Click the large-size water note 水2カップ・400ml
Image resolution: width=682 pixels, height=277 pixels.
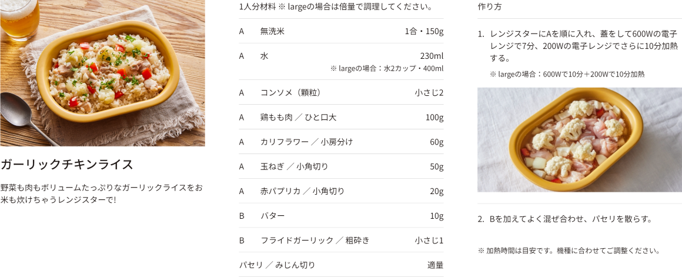click(x=387, y=69)
